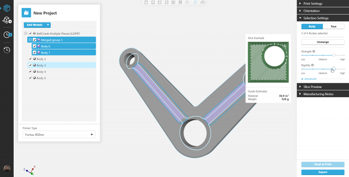349x177 pixels.
Task: Click the New Project folder icon
Action: click(26, 13)
